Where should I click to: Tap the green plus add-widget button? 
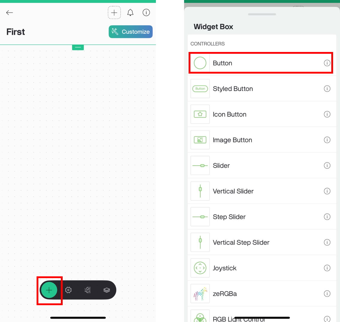tap(49, 290)
